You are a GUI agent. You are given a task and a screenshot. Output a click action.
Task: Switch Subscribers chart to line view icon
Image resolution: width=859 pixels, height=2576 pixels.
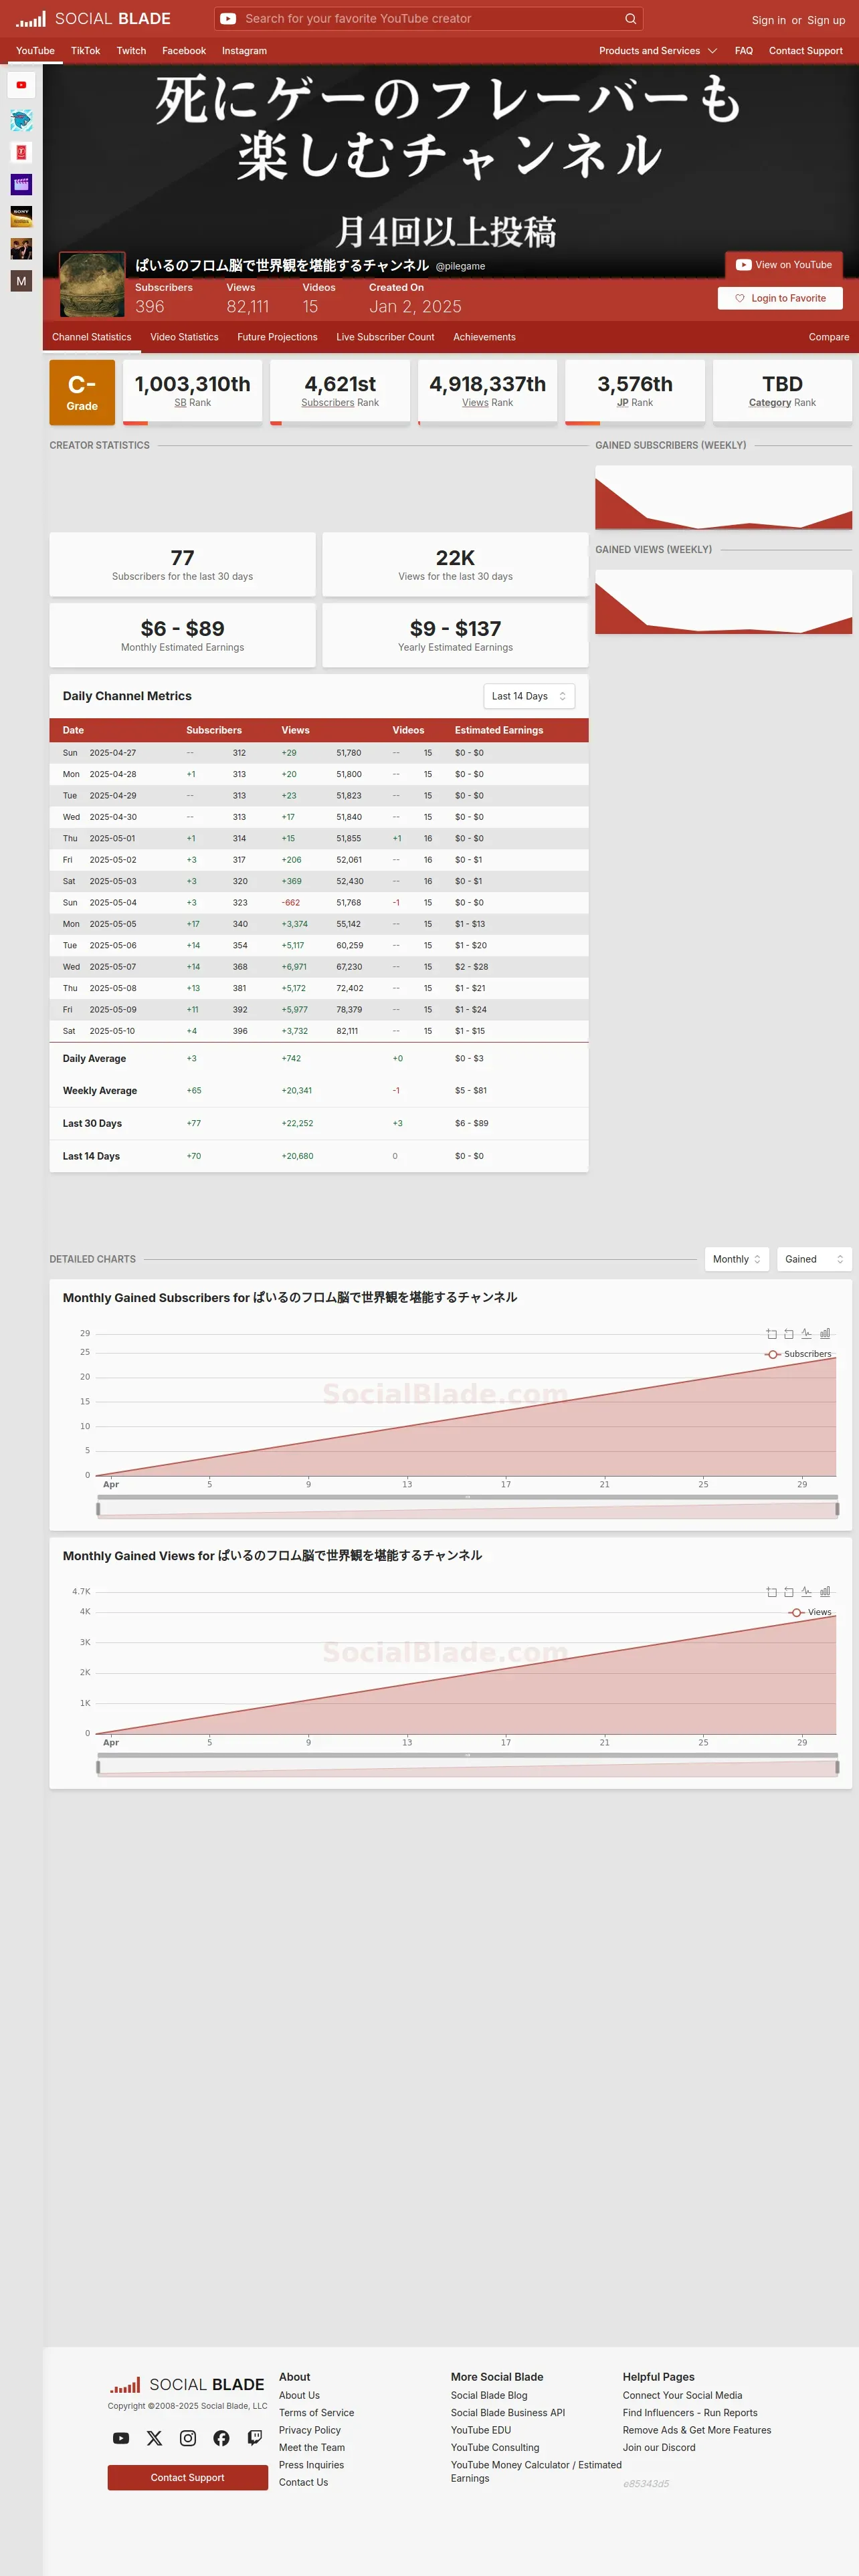coord(807,1333)
